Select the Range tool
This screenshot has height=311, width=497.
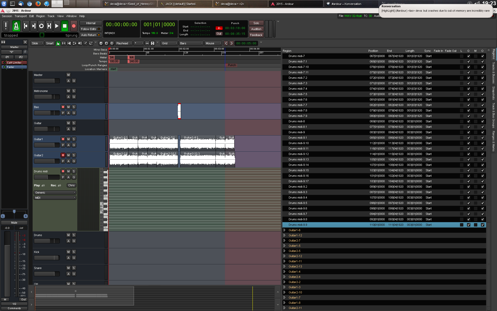click(63, 43)
